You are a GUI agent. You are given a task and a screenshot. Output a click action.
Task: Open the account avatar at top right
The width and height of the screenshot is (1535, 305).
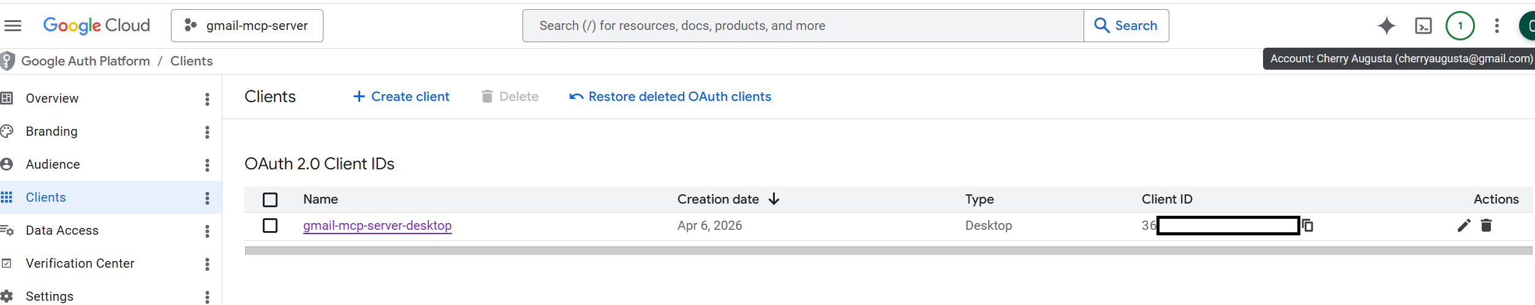click(1527, 26)
